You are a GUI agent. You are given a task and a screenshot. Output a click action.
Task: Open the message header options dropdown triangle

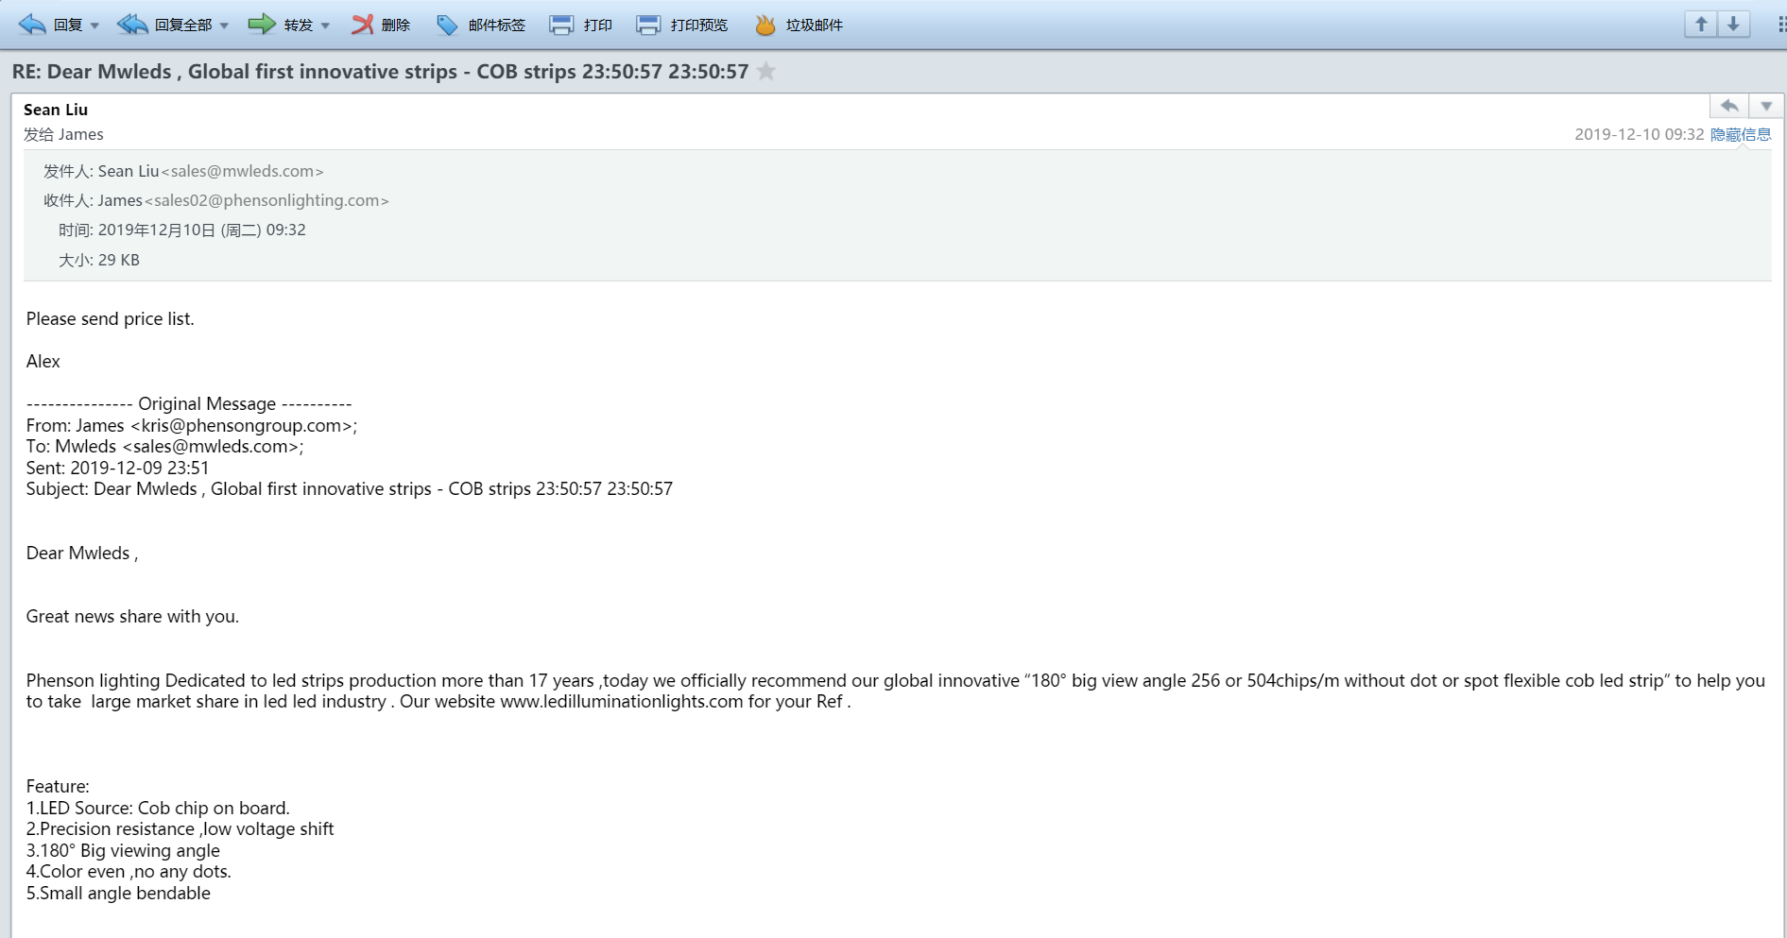coord(1766,106)
